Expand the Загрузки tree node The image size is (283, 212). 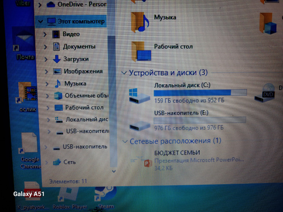point(46,59)
